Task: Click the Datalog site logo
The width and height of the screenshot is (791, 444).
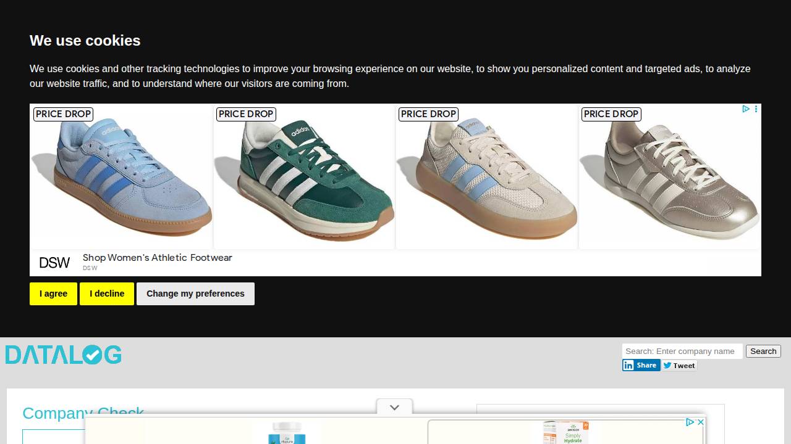Action: pos(64,355)
